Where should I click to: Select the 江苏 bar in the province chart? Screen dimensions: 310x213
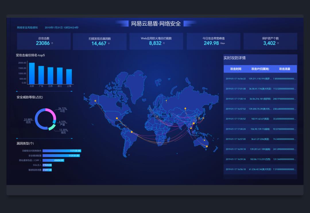tap(51, 76)
